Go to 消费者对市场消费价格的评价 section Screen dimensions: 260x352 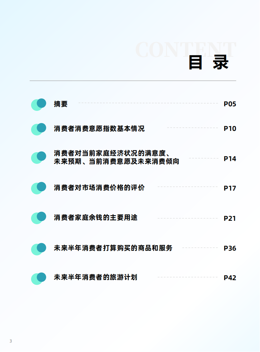(x=99, y=188)
